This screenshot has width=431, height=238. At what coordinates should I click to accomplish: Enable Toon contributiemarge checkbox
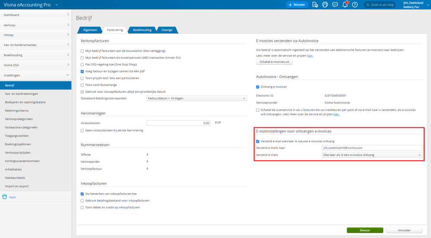82,85
